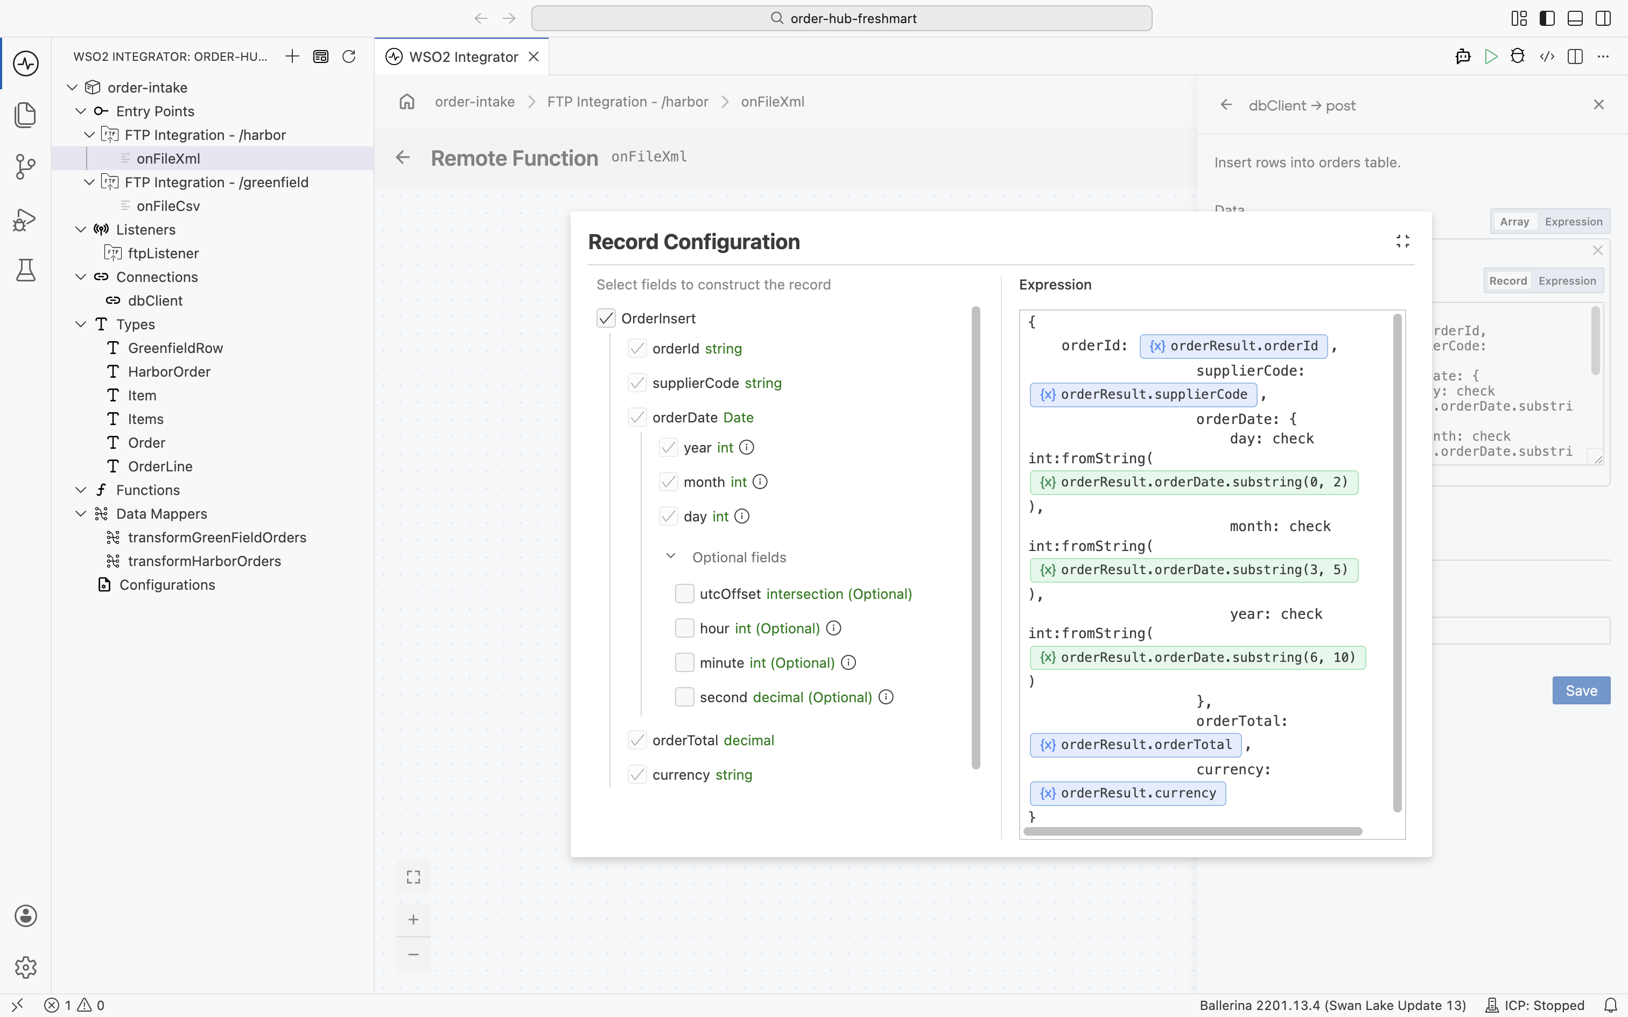1628x1017 pixels.
Task: Click the add plus icon in integrator panel
Action: (292, 56)
